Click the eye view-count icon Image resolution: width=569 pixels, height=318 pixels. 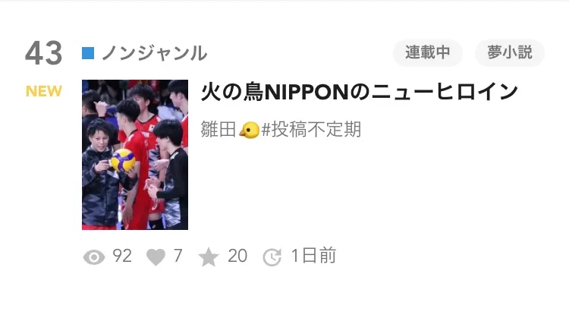94,257
